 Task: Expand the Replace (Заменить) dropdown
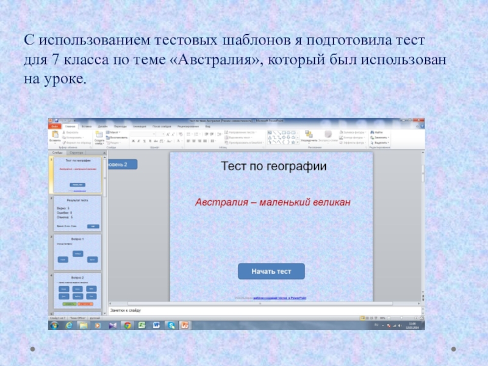(x=379, y=137)
